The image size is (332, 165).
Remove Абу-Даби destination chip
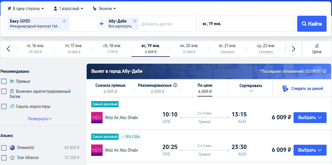135,21
